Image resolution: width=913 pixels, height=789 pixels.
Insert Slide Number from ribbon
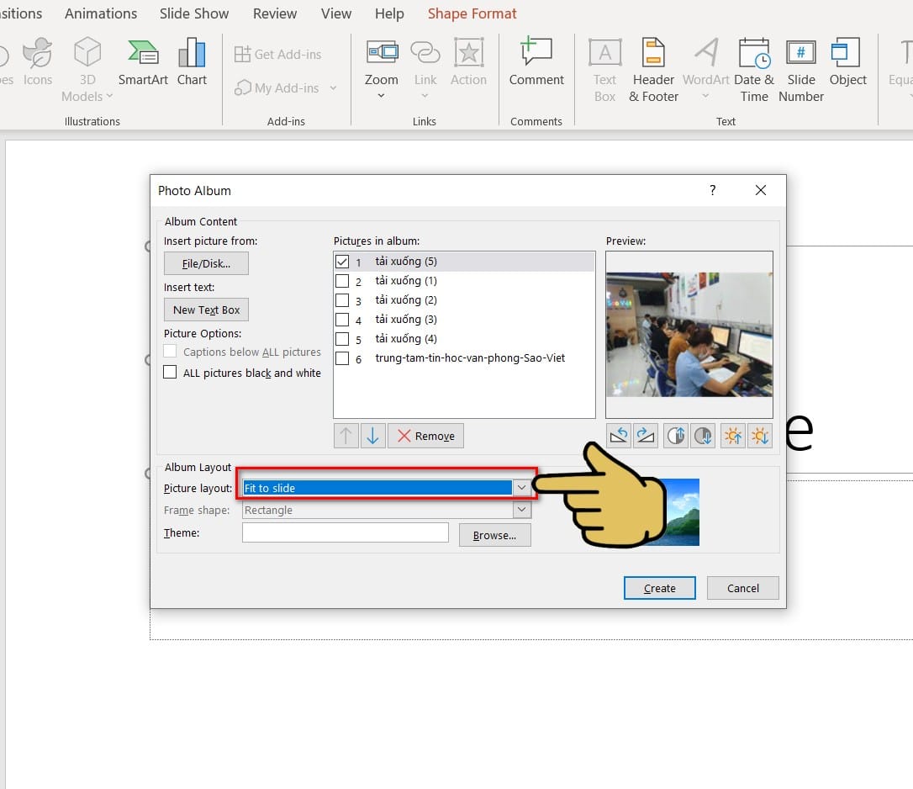pyautogui.click(x=800, y=71)
